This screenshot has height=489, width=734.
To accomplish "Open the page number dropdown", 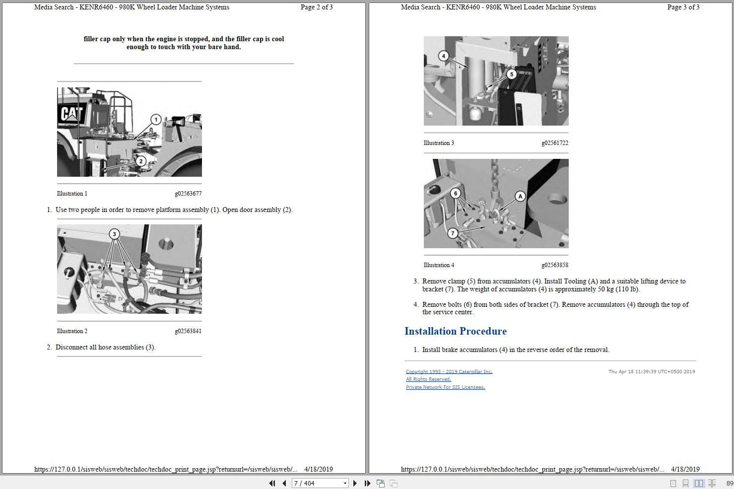I will (344, 483).
